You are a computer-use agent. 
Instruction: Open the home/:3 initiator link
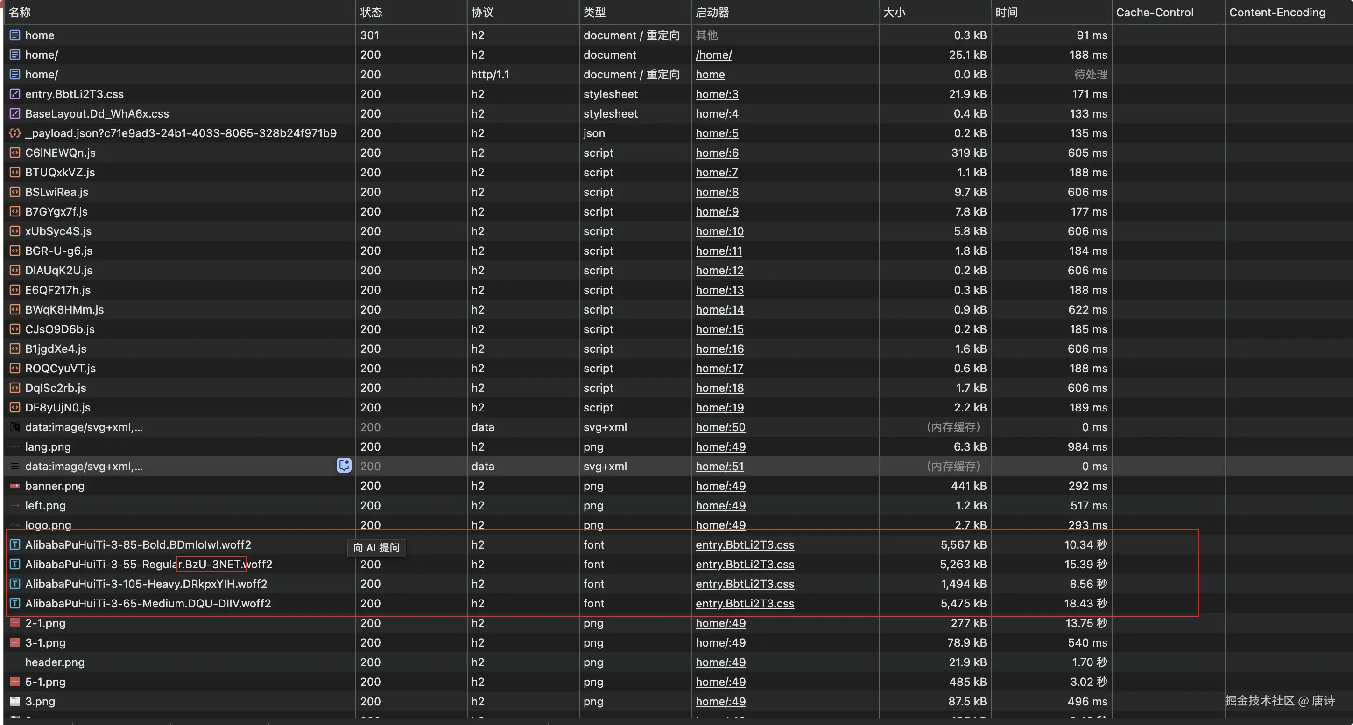[x=717, y=94]
